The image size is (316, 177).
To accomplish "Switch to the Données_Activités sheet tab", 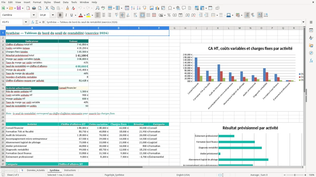I will click(36, 170).
